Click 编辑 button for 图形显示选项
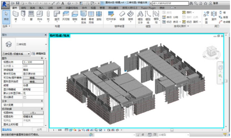Viewport: 231px width, 138px height. (x=33, y=82)
